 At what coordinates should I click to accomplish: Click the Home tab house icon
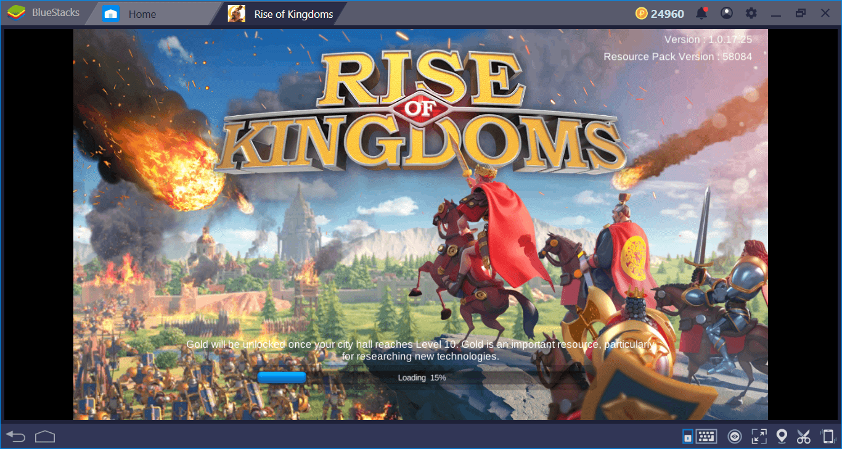[111, 14]
